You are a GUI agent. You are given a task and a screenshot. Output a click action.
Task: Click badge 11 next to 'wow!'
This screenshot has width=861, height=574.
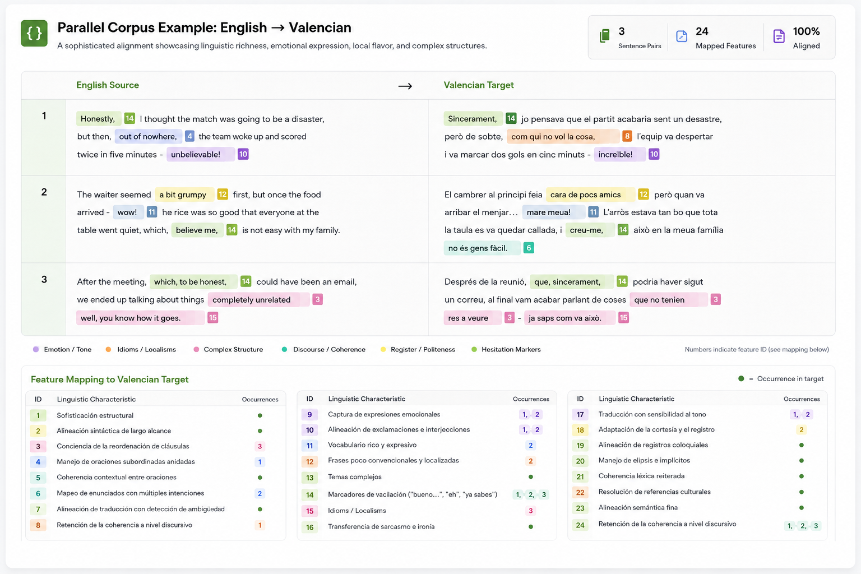pos(152,212)
